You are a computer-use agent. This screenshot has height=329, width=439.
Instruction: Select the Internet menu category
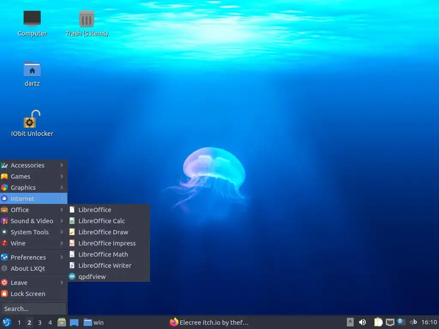(33, 199)
